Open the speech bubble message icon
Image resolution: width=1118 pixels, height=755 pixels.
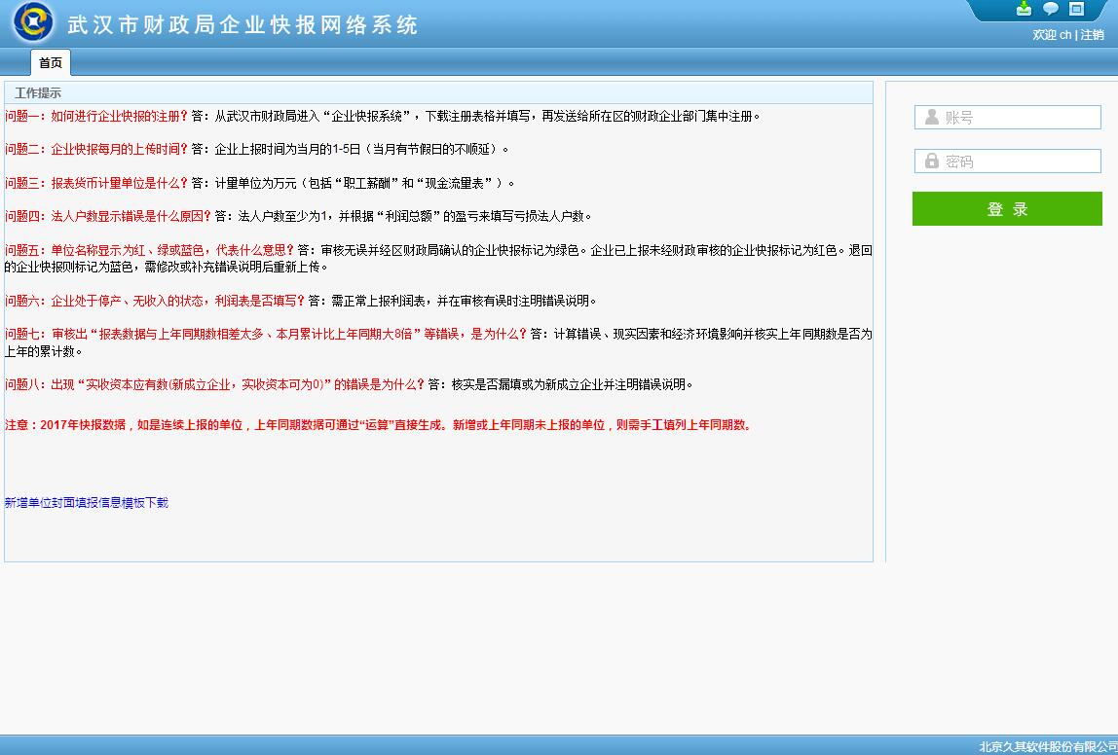pyautogui.click(x=1051, y=9)
